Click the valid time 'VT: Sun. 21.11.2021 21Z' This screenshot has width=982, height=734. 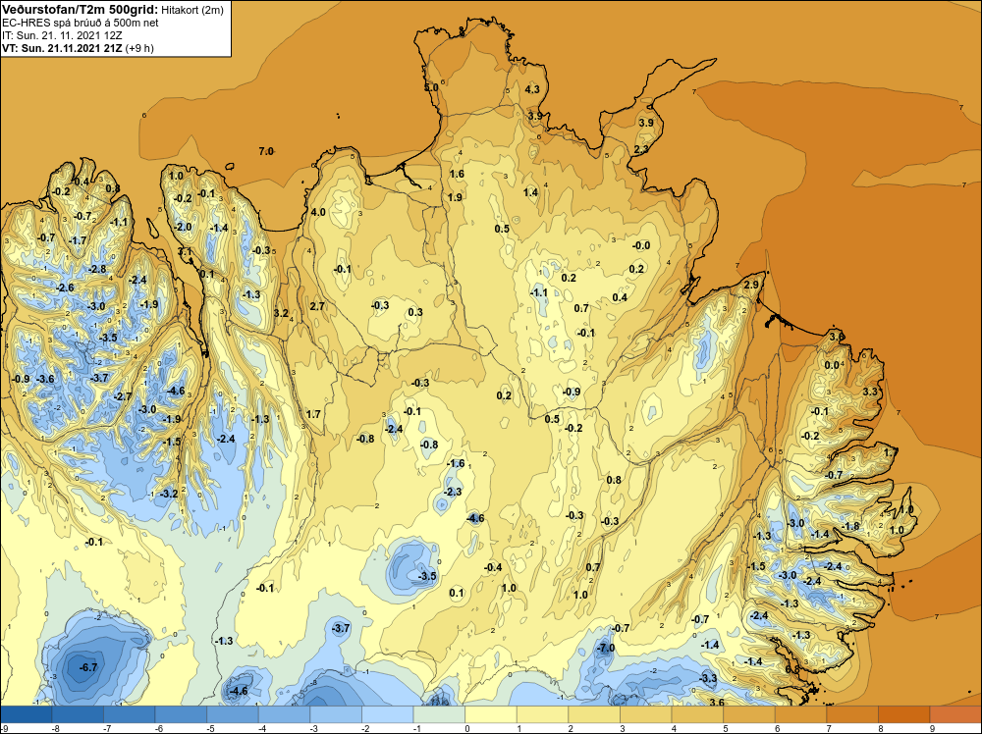[x=63, y=48]
